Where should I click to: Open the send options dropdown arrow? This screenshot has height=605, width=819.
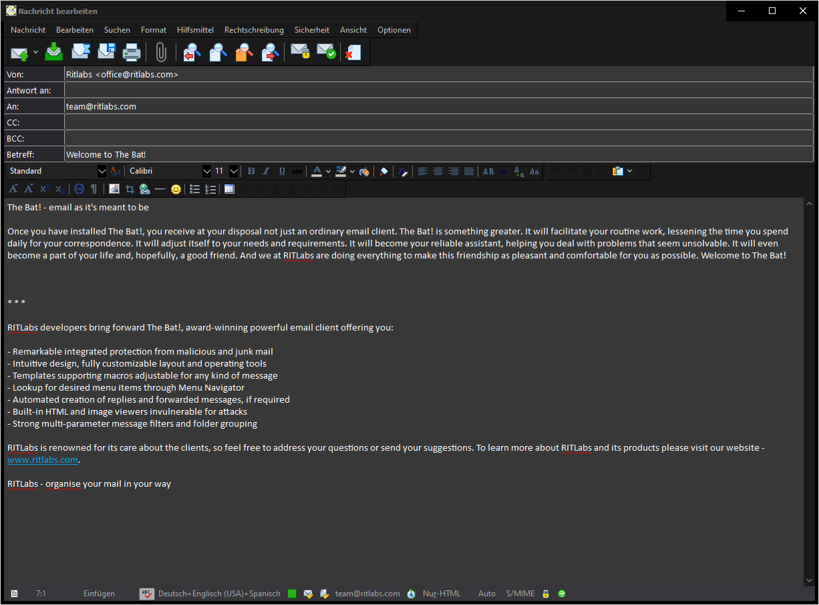coord(36,52)
